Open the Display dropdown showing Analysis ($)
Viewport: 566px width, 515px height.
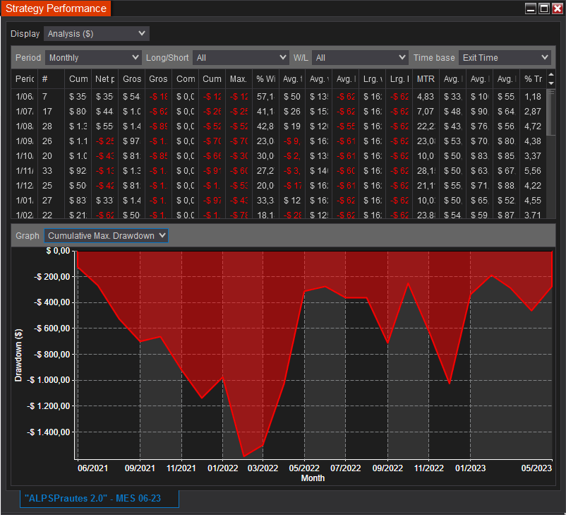tap(97, 34)
